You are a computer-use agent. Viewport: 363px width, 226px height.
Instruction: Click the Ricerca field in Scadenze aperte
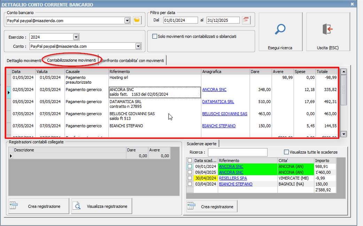tap(238, 152)
